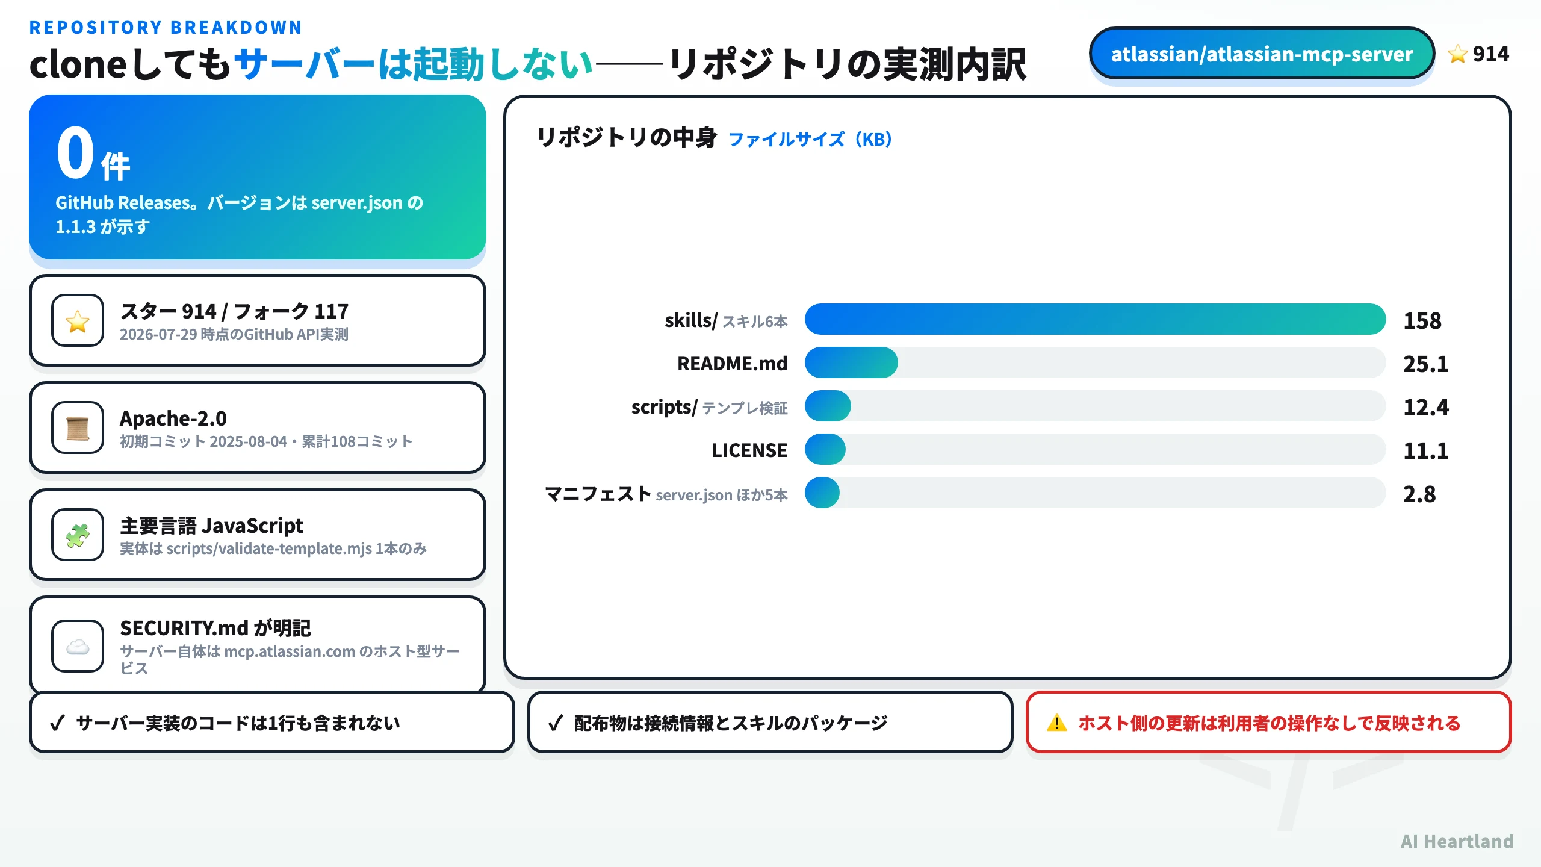Click the マニフェスト server.json ほか5本 label
The image size is (1541, 867).
pyautogui.click(x=666, y=494)
